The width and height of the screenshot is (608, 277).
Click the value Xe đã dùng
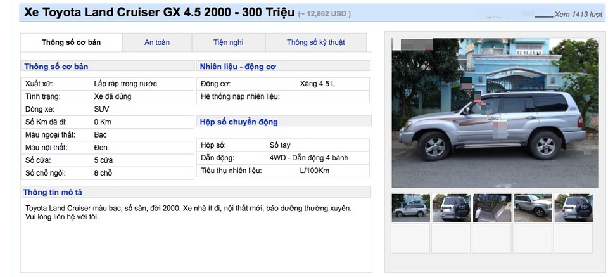113,96
